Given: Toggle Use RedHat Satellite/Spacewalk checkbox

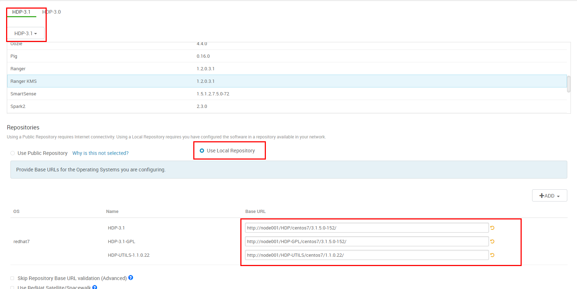Looking at the screenshot, I should [x=13, y=287].
